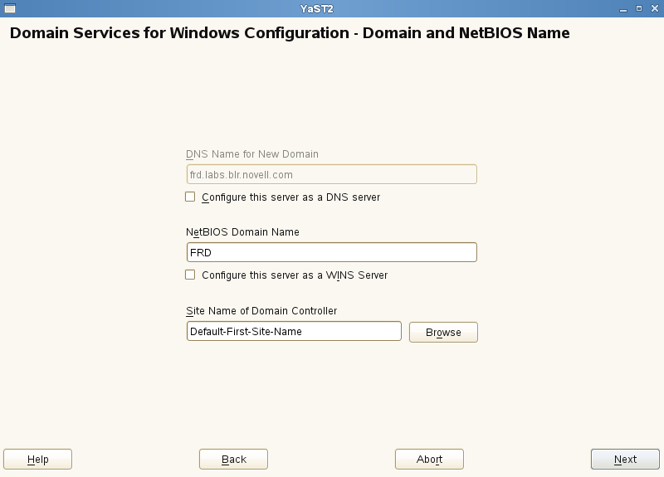Open Help for this configuration page

pos(37,460)
